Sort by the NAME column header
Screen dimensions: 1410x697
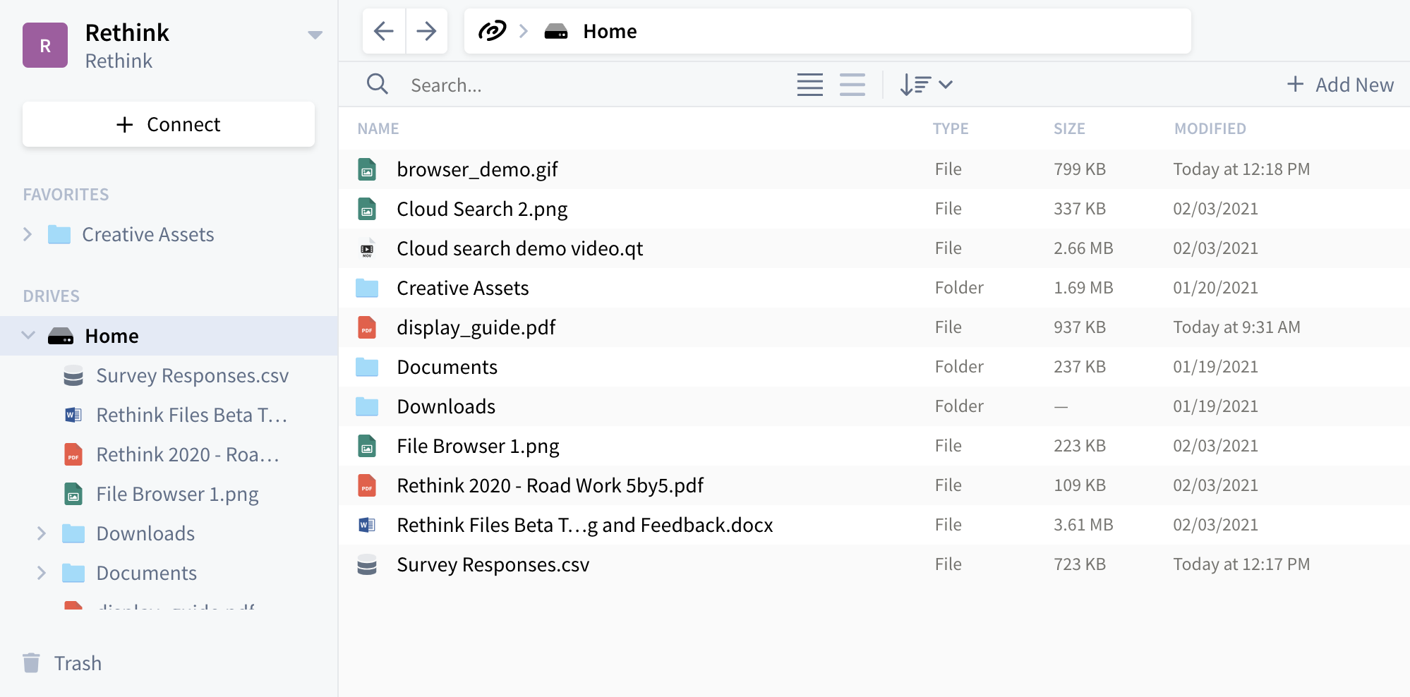pyautogui.click(x=378, y=128)
